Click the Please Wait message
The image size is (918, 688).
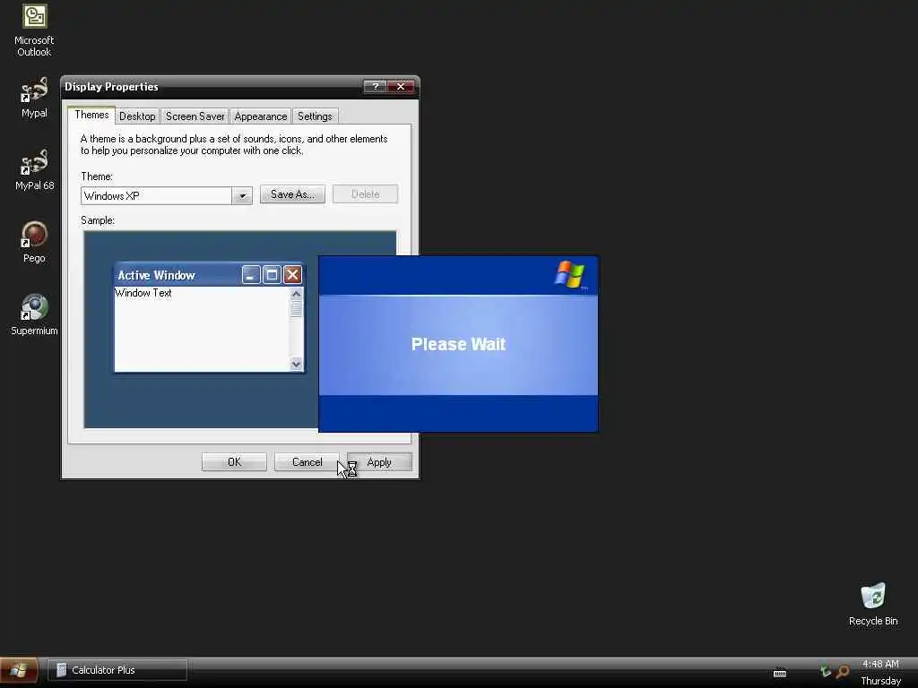click(458, 344)
